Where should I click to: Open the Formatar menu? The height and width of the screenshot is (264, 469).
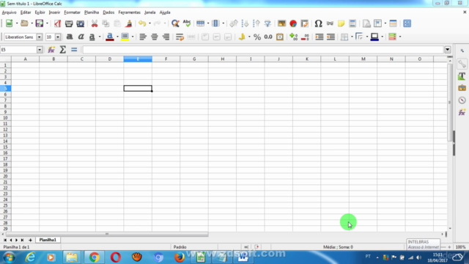click(x=72, y=12)
